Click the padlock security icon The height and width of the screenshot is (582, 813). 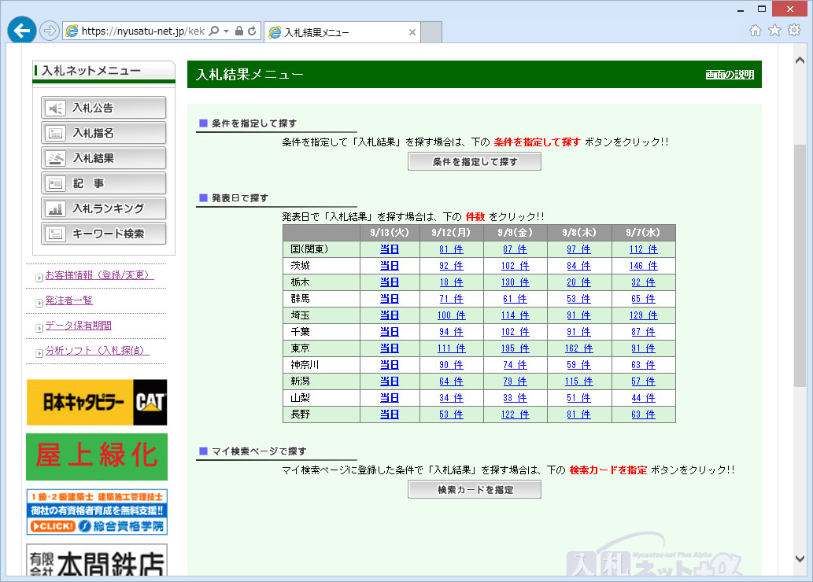click(239, 31)
